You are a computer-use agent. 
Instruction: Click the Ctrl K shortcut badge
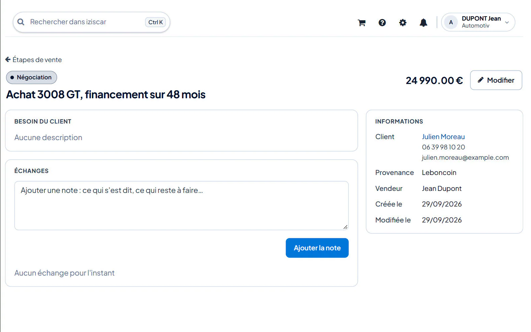click(155, 22)
